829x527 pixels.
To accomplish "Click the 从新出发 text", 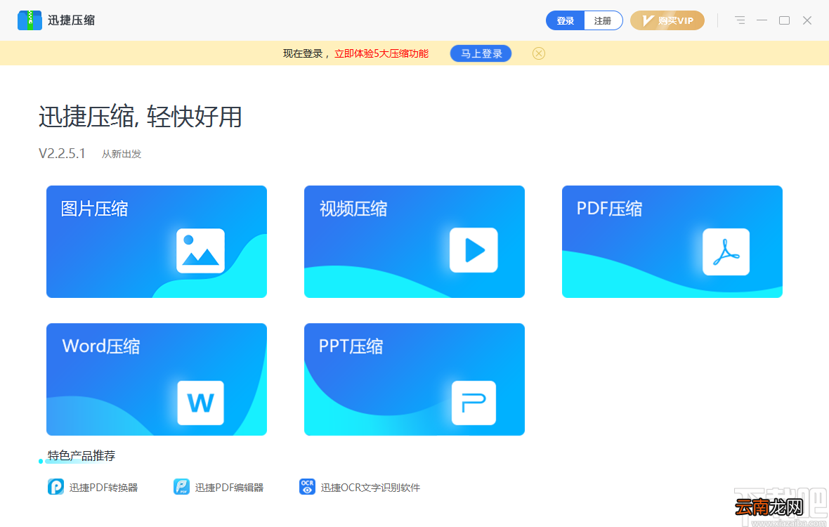I will pyautogui.click(x=122, y=154).
